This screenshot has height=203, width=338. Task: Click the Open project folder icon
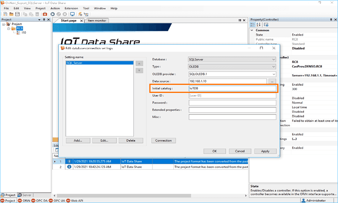click(x=11, y=14)
